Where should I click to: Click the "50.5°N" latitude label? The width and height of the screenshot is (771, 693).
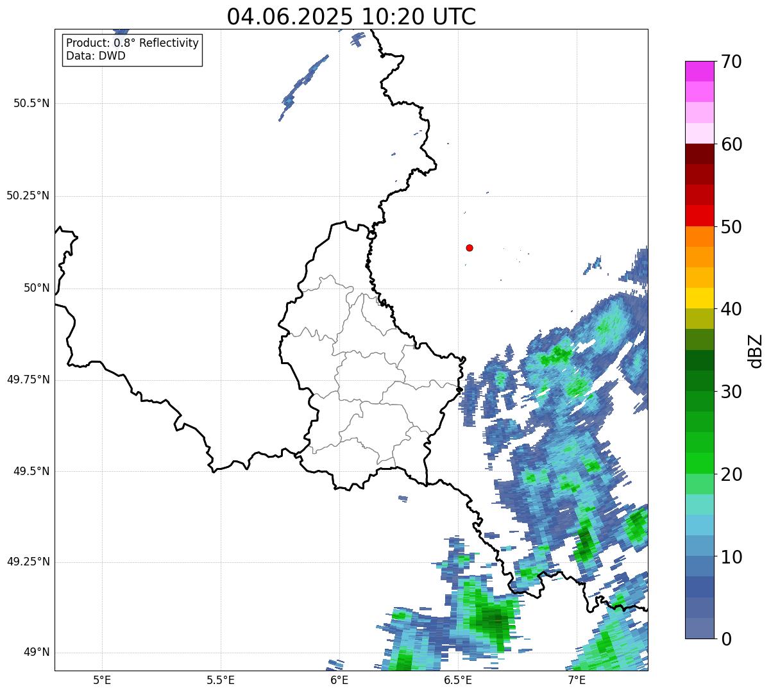pyautogui.click(x=31, y=103)
